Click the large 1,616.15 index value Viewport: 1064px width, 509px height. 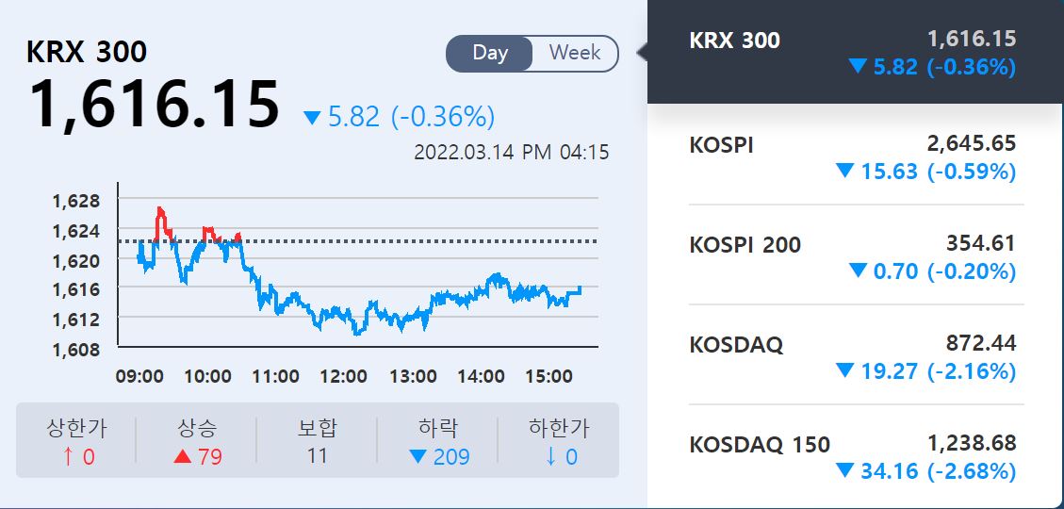click(x=156, y=104)
